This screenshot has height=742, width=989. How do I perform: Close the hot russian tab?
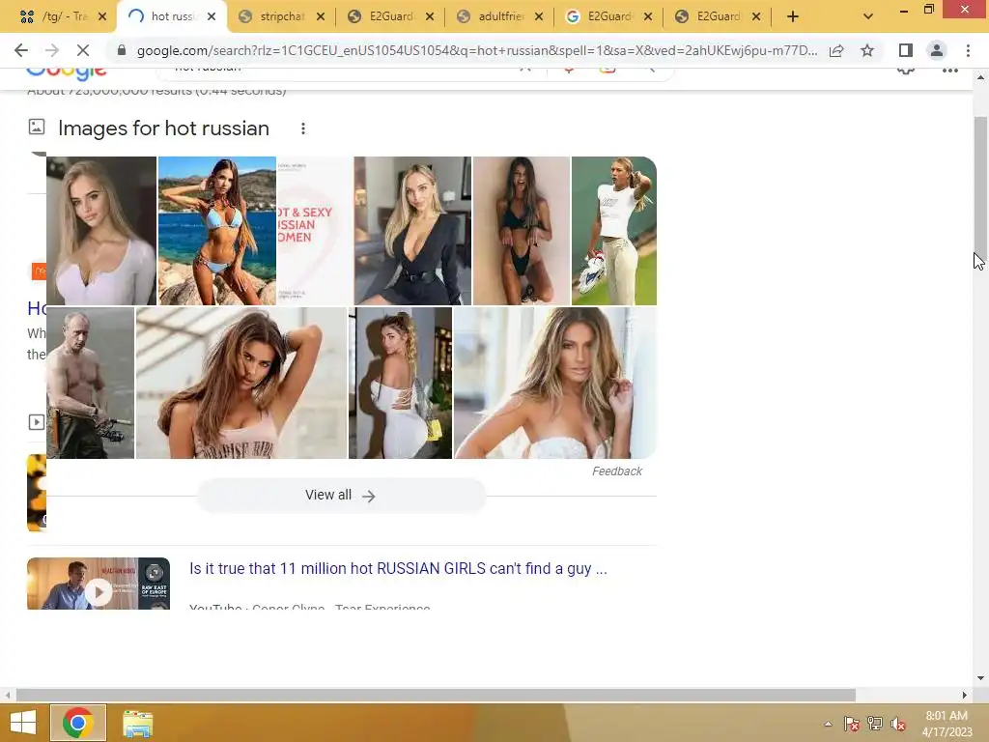(212, 16)
